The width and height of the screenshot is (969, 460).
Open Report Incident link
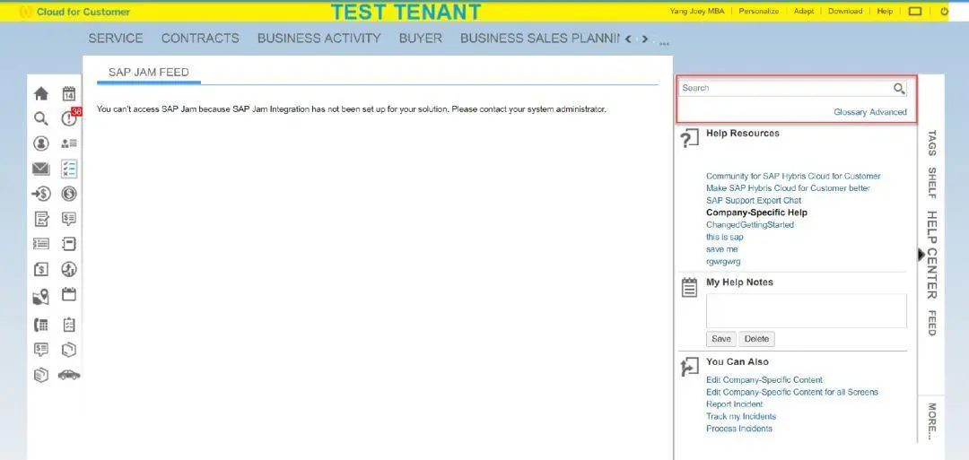735,404
